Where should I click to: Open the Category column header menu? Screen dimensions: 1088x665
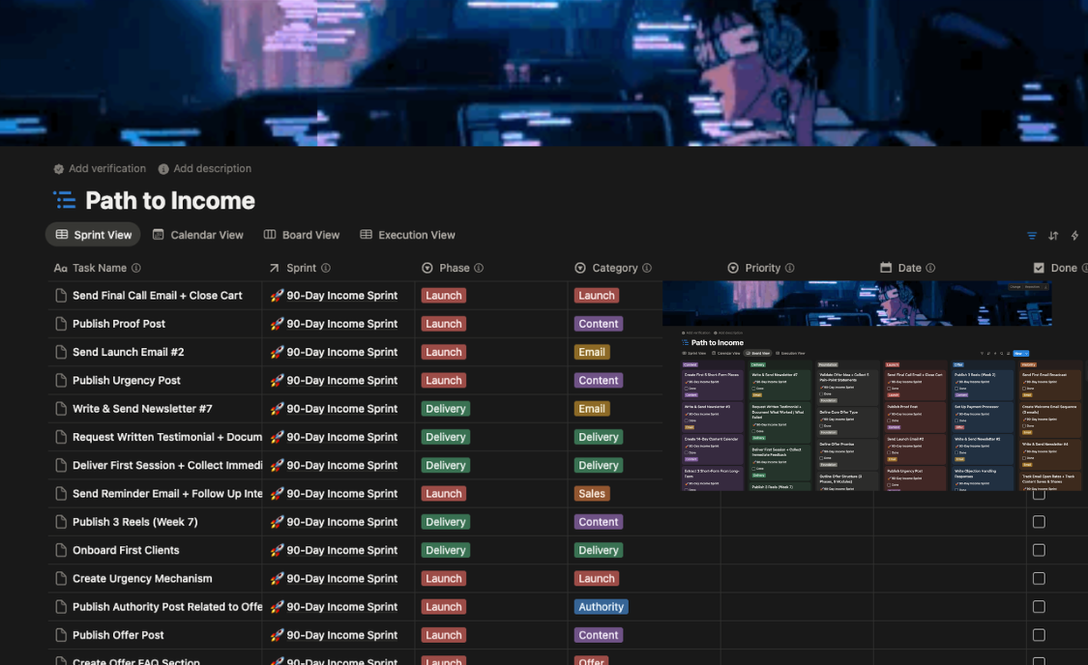pyautogui.click(x=614, y=268)
